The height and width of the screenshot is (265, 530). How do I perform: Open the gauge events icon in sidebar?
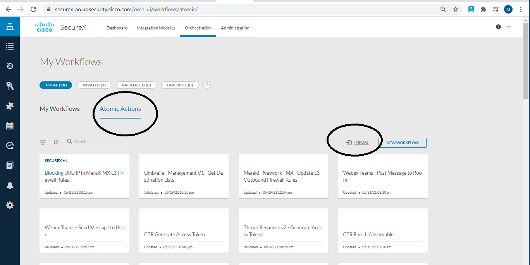(x=10, y=146)
